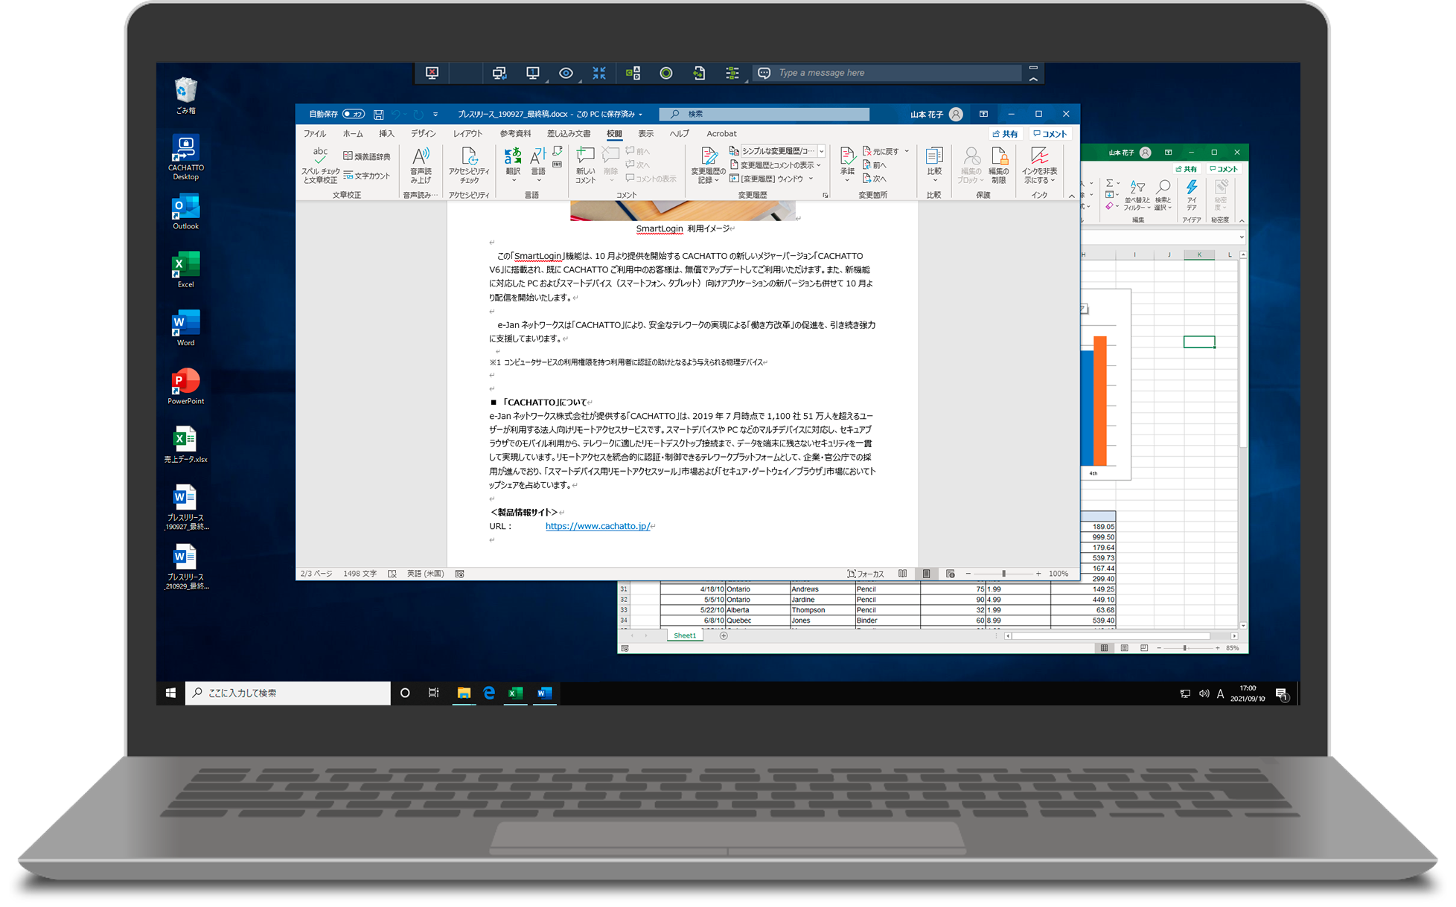Switch Excel to Page Break Preview
Viewport: 1456px width, 907px height.
[x=1144, y=648]
